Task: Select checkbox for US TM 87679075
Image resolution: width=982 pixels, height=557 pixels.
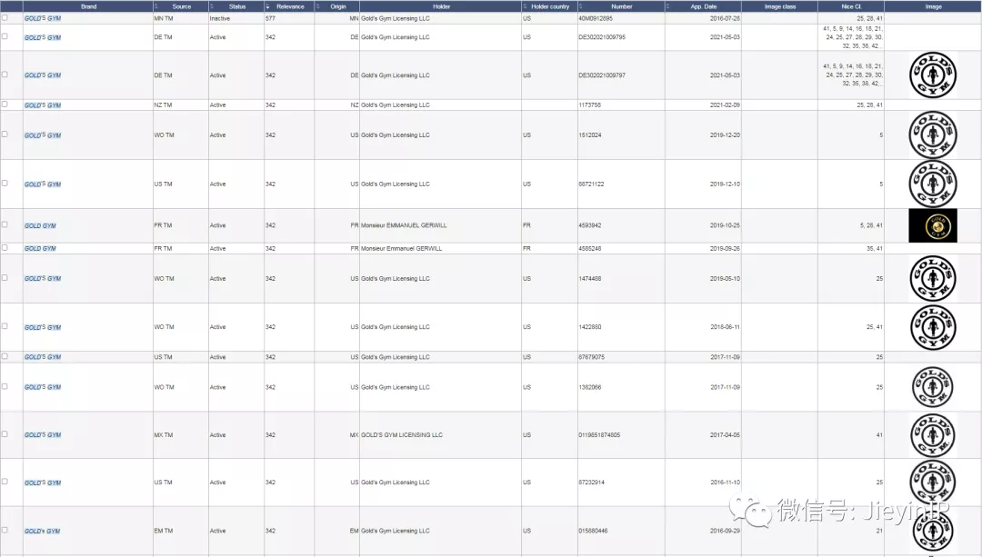Action: 5,356
